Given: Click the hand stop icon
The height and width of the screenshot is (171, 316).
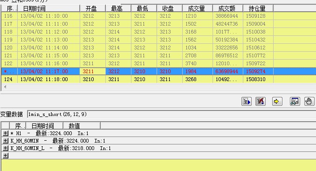Looking at the screenshot, I should (x=309, y=101).
